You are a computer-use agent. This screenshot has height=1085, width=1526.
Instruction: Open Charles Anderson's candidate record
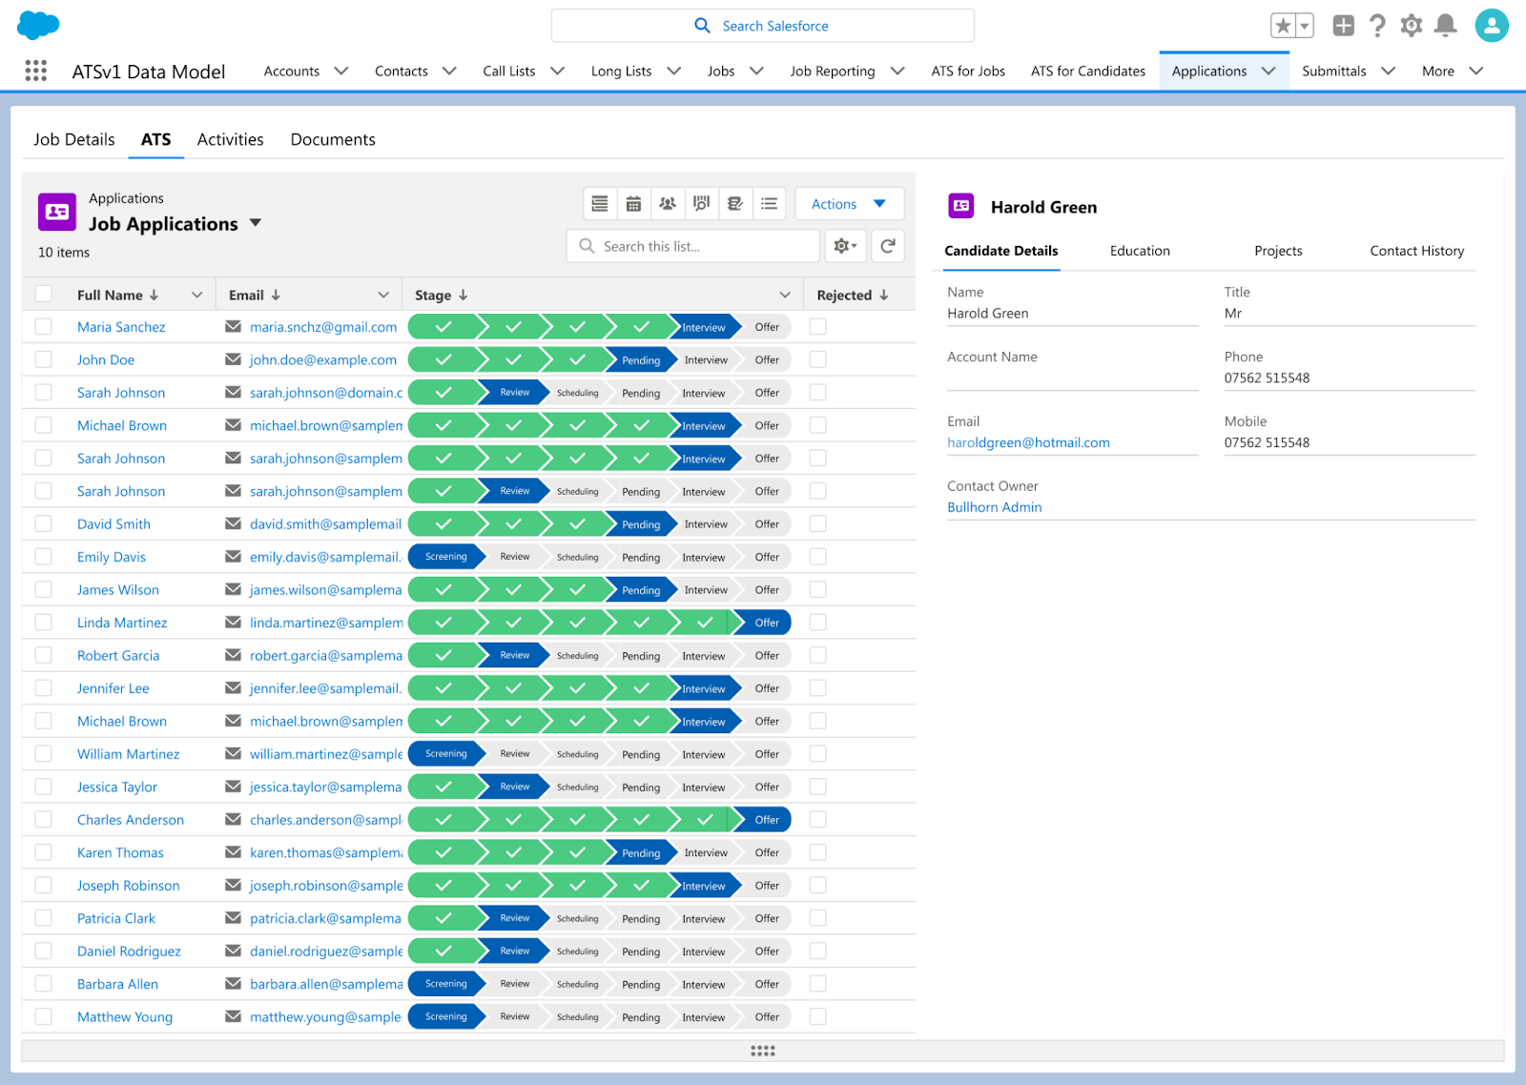point(131,820)
